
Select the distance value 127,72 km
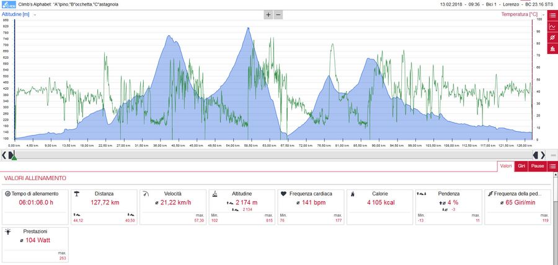(104, 203)
